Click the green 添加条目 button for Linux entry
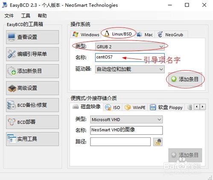This screenshot has height=180, width=213. tap(185, 79)
